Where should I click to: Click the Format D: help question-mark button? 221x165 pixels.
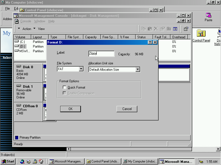coord(150,42)
